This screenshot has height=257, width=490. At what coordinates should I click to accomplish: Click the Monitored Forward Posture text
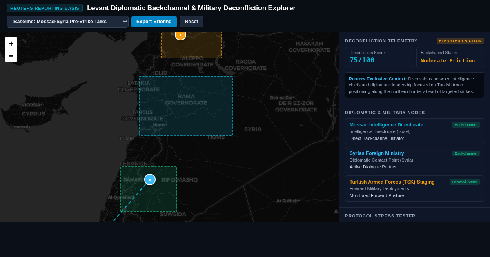[376, 195]
